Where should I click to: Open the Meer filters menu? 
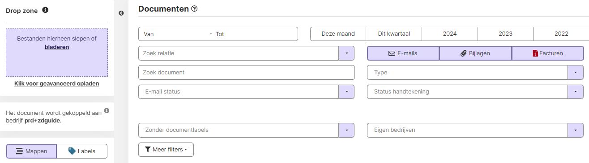[x=166, y=150]
